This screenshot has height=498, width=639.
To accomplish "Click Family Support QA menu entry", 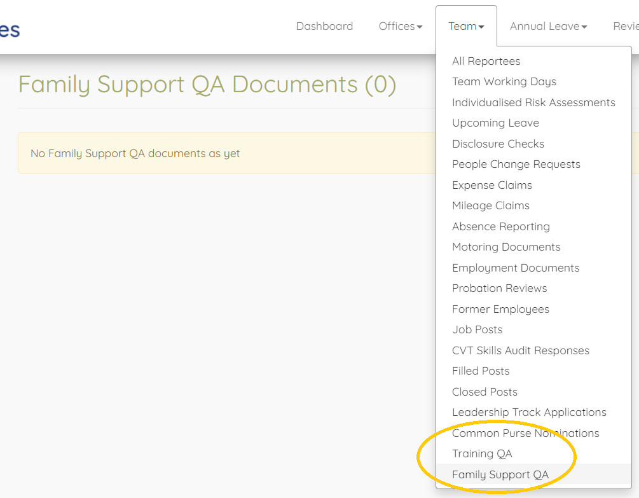I will point(500,474).
